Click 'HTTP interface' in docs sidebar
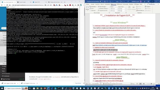Viewport: 160px width, 90px height. pyautogui.click(x=6, y=73)
